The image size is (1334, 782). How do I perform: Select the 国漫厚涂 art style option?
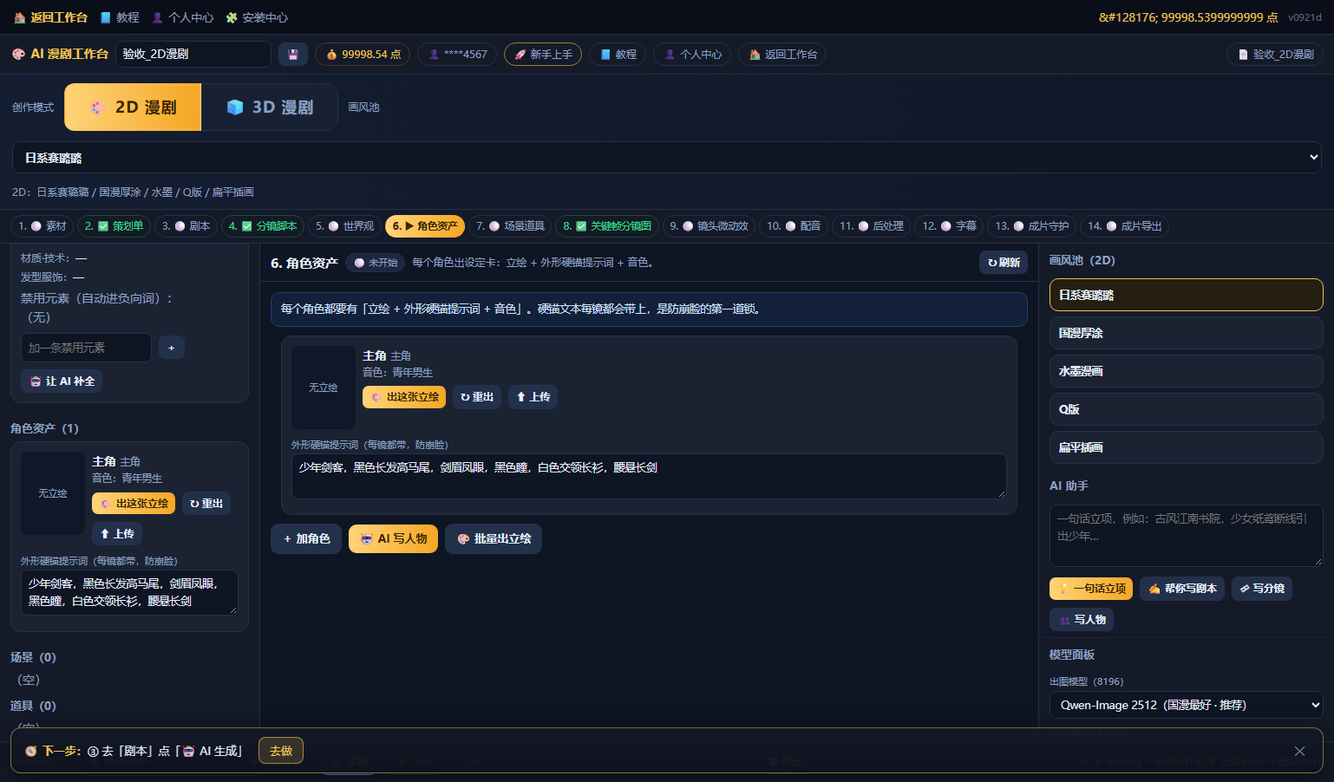coord(1186,333)
